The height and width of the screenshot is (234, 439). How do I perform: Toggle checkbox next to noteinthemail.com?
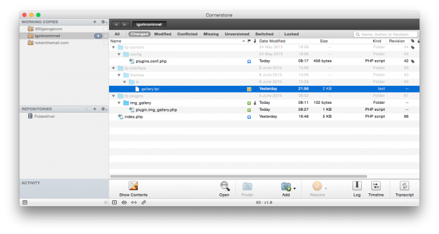[x=105, y=43]
